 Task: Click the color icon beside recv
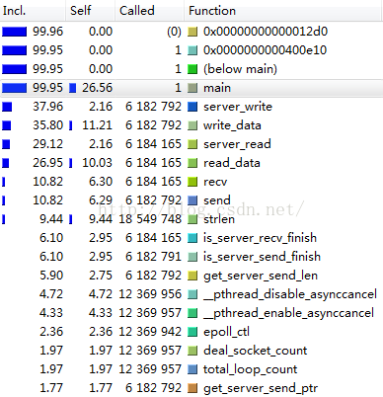(x=192, y=182)
